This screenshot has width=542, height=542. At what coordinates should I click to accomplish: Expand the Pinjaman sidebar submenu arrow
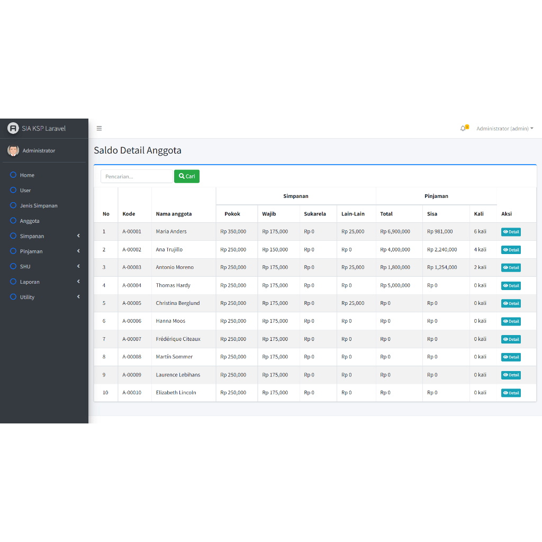[x=78, y=251]
